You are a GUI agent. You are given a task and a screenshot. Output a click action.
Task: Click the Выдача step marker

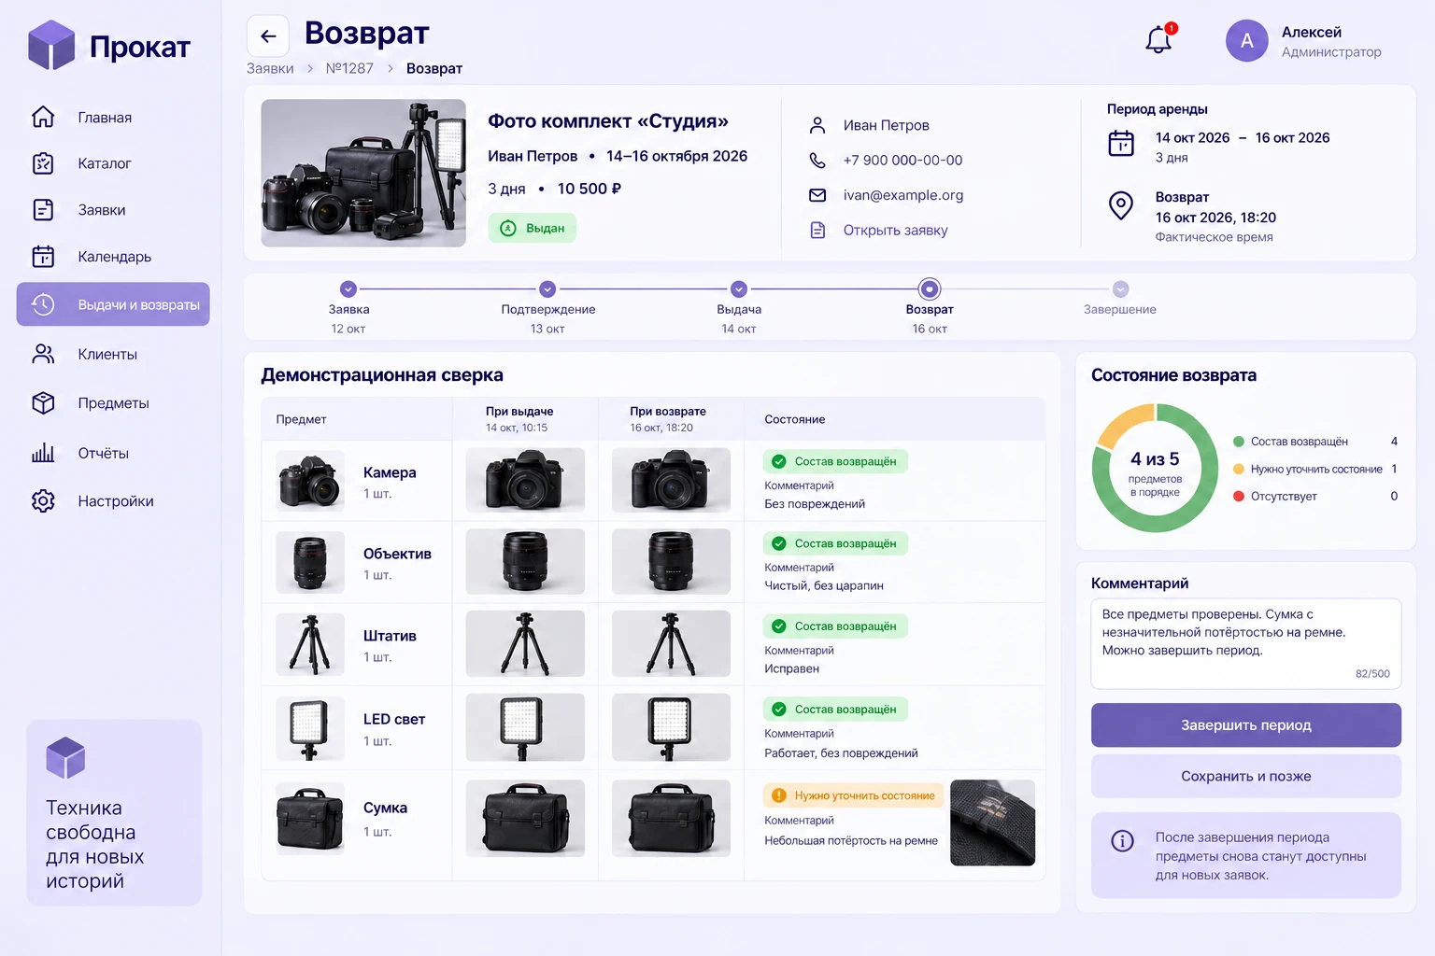click(739, 288)
